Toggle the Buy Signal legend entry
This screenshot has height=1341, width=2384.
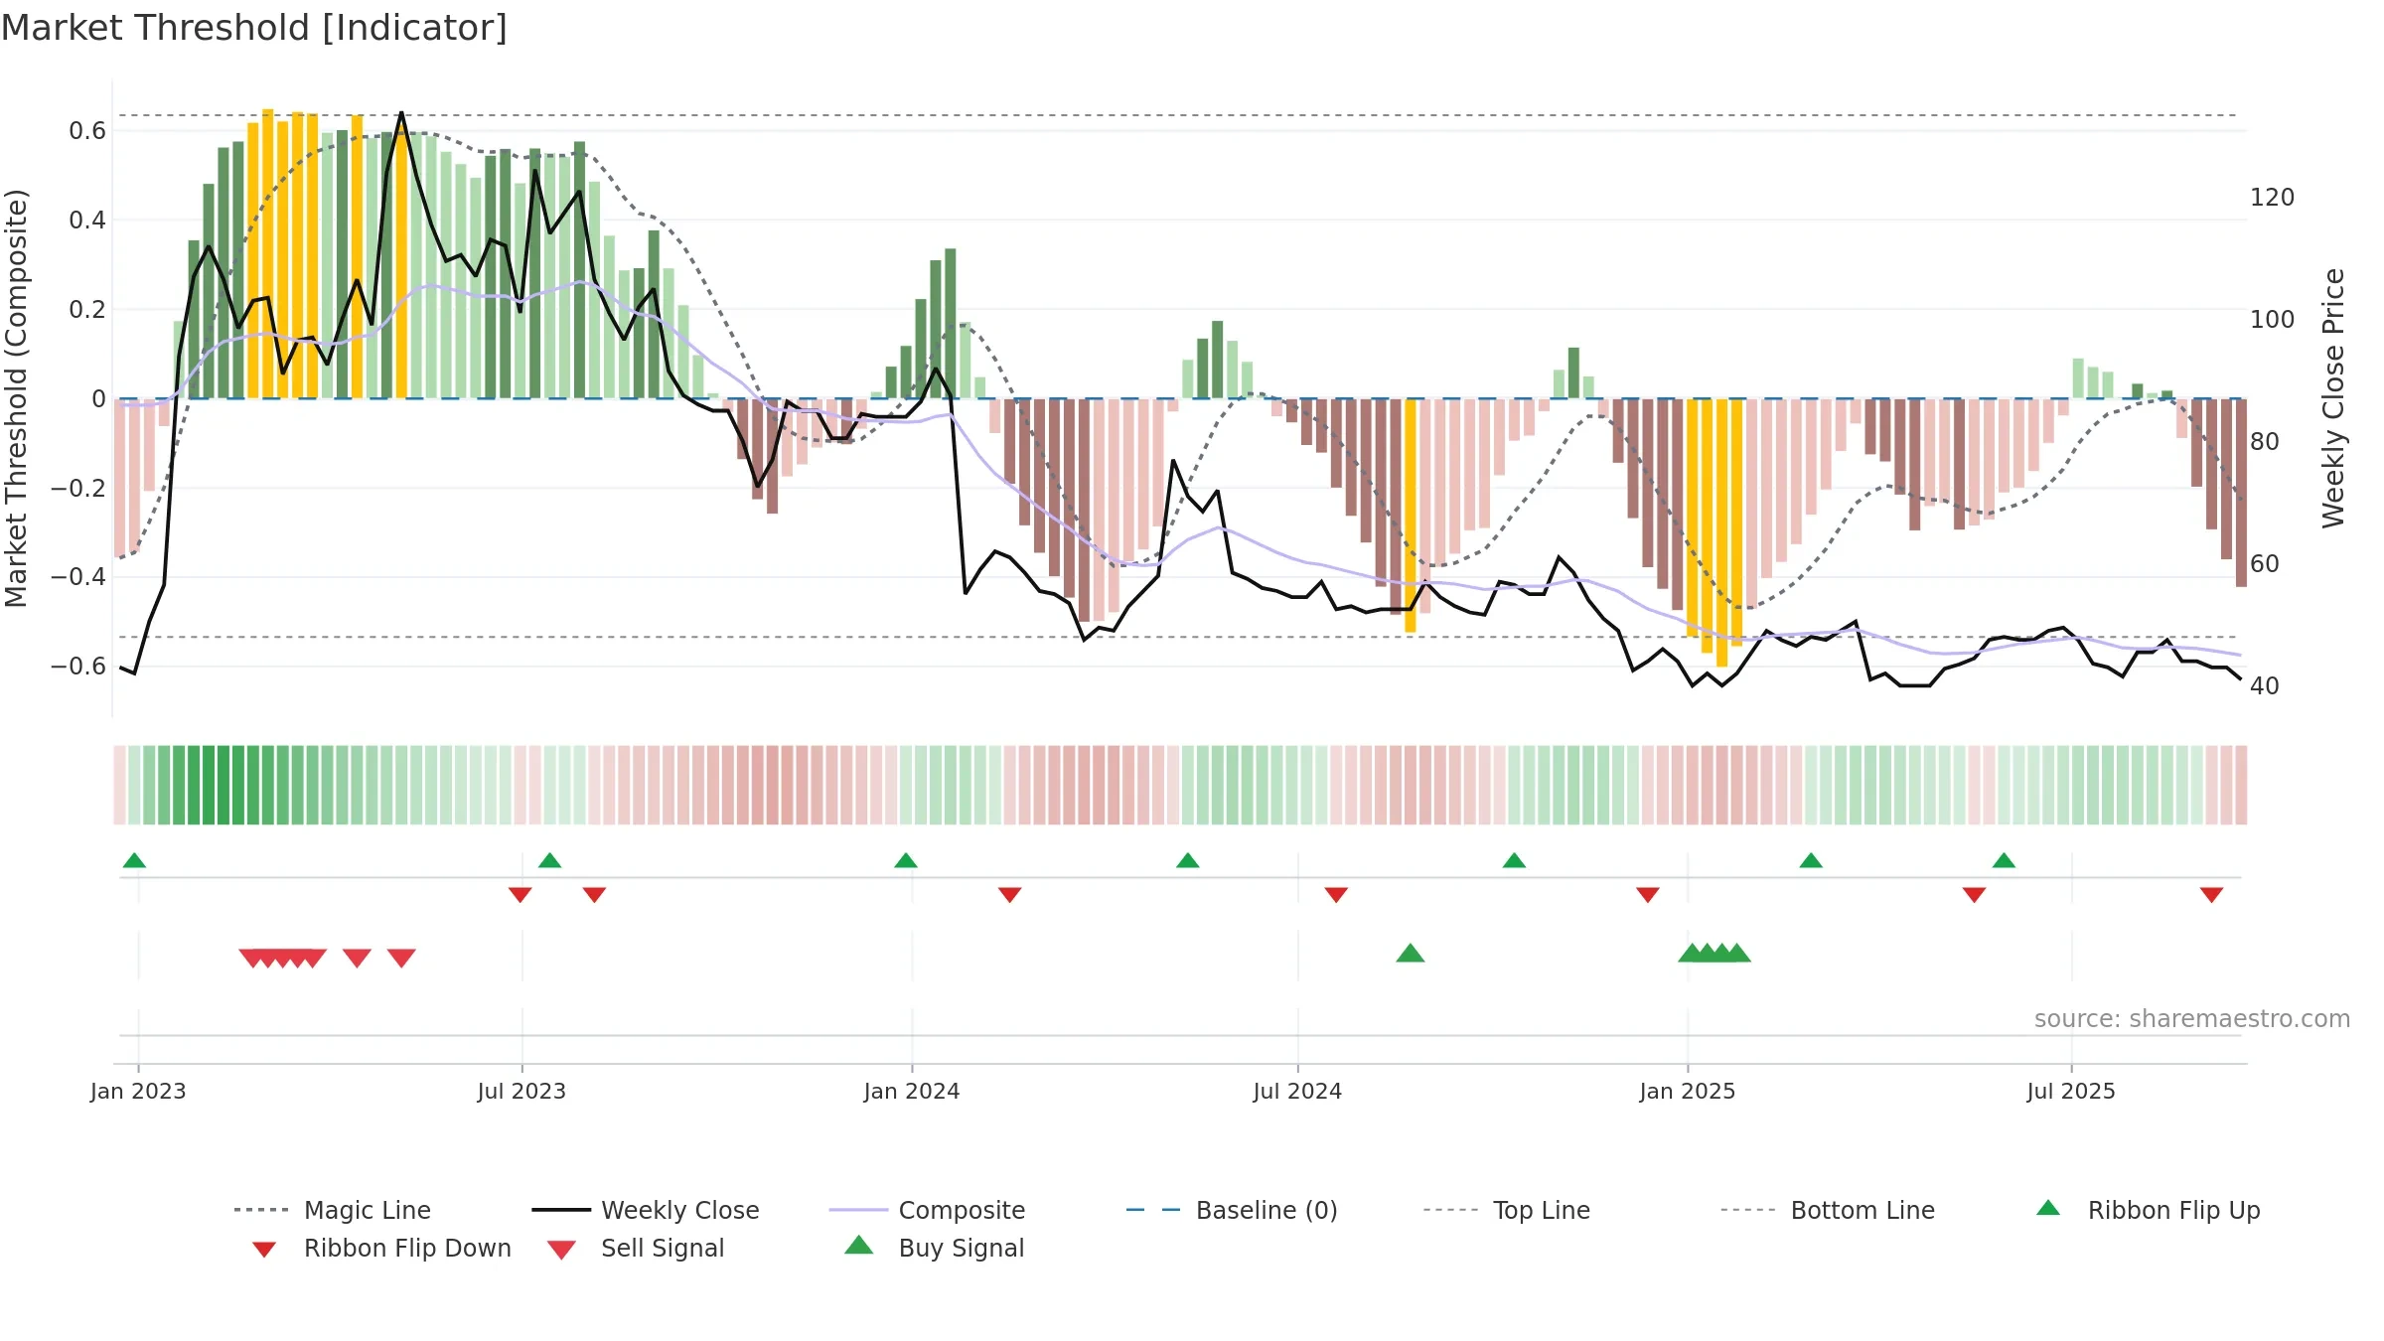934,1248
